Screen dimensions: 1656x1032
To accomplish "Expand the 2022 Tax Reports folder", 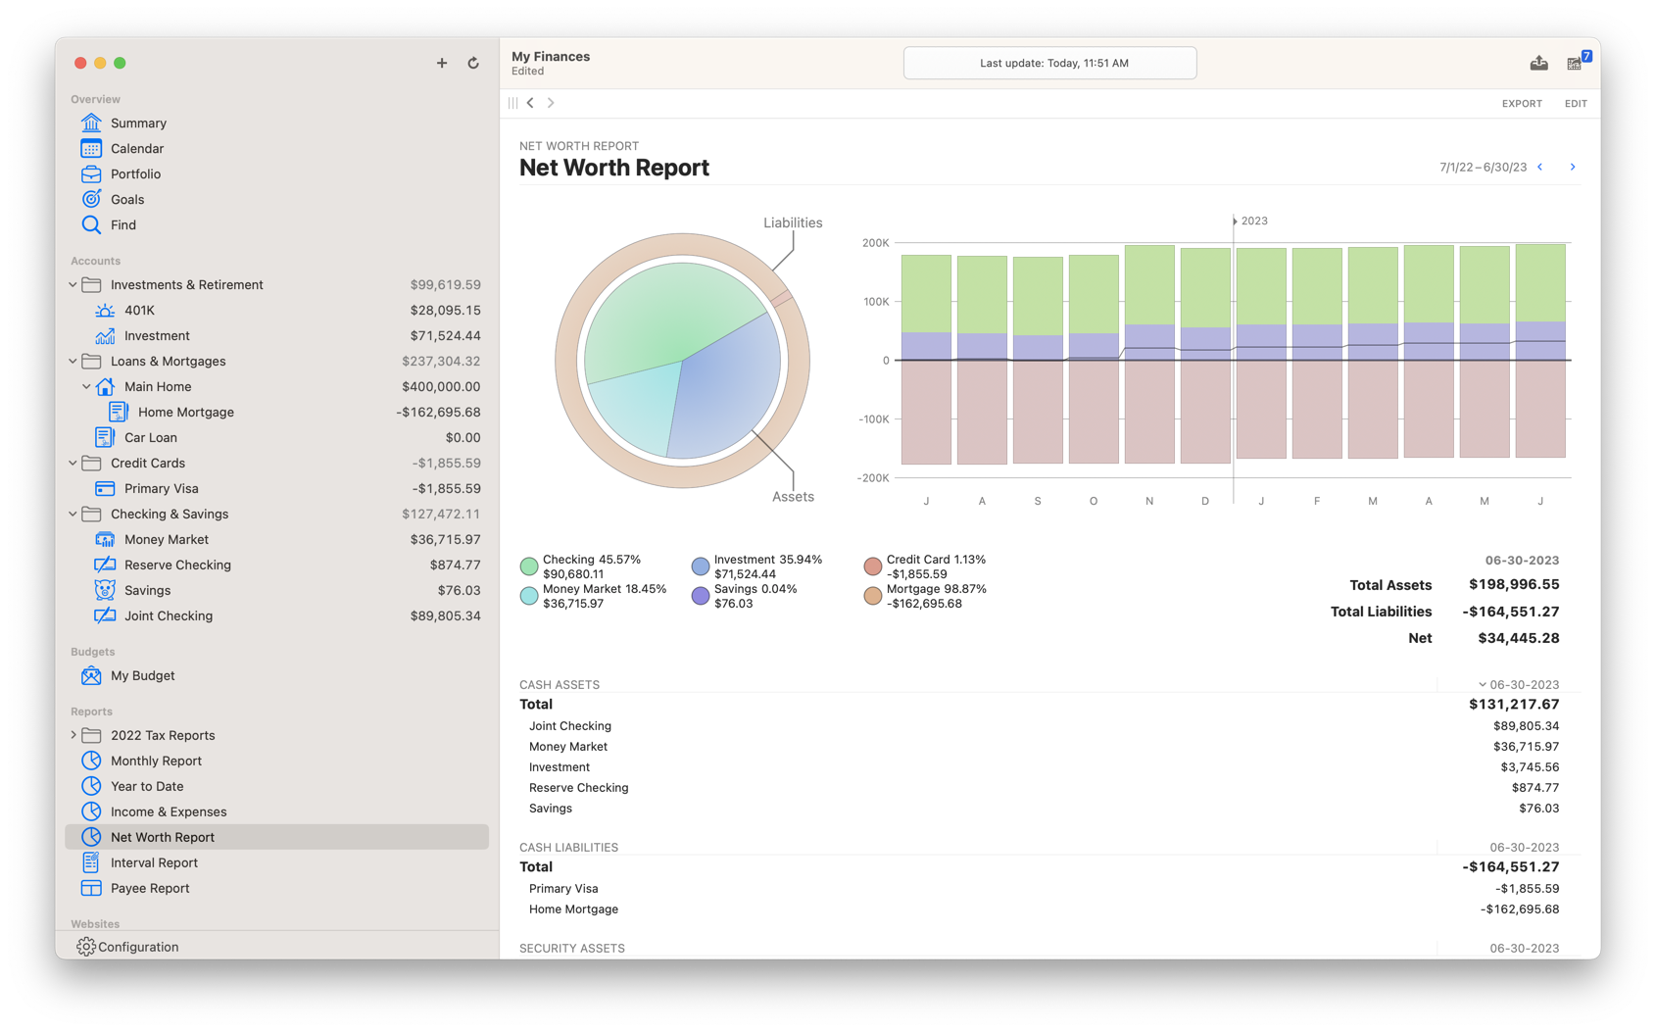I will 73,735.
